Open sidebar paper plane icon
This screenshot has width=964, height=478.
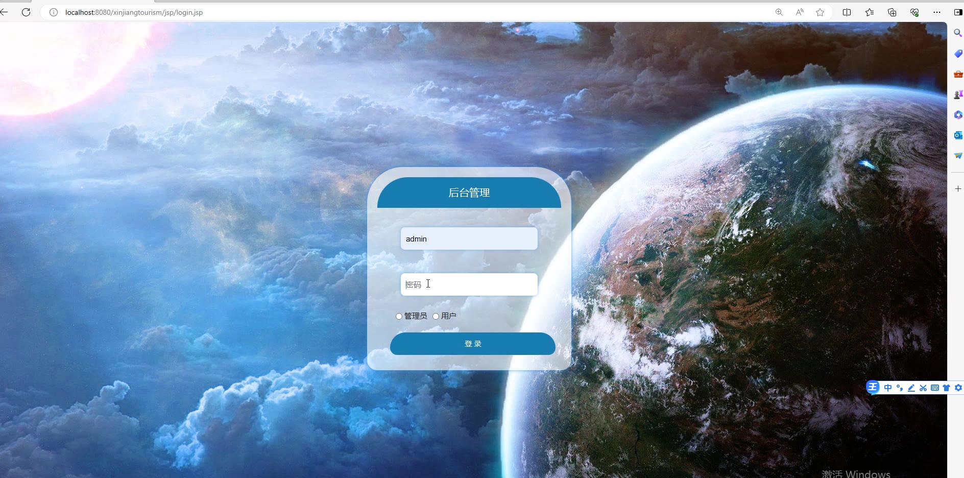click(958, 156)
